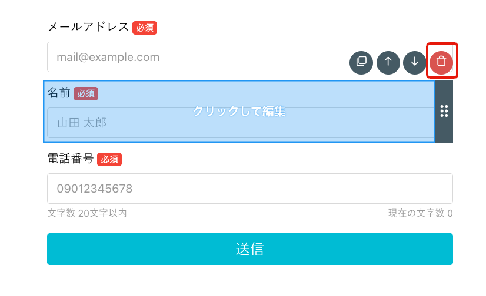This screenshot has height=296, width=486.
Task: Move the field down with arrow icon
Action: pyautogui.click(x=415, y=62)
